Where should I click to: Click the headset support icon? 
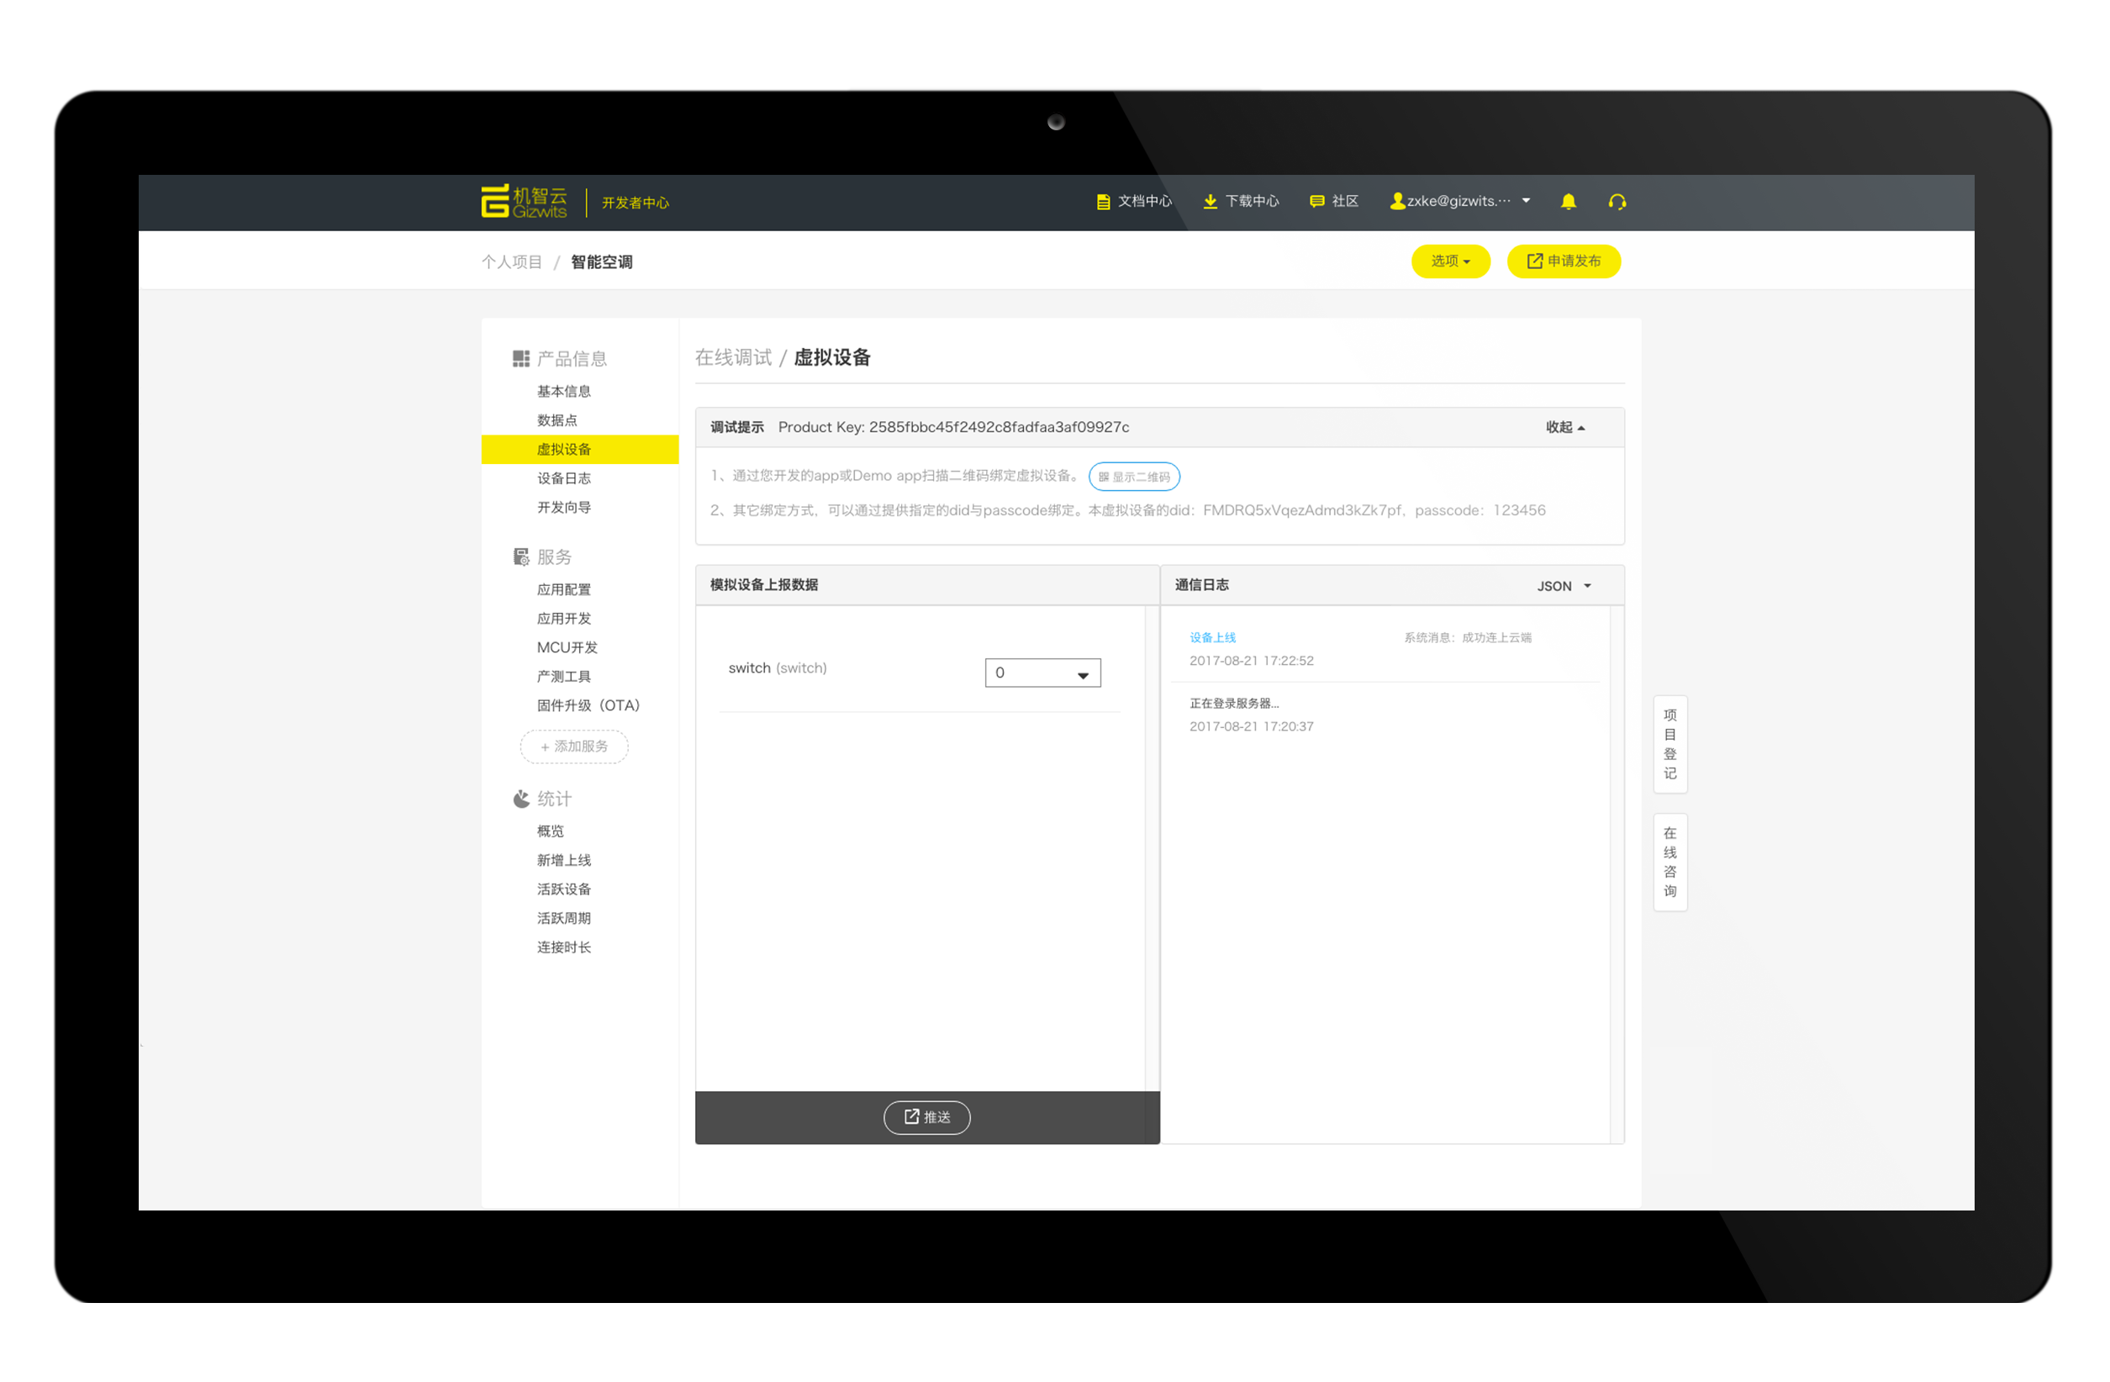pos(1617,201)
